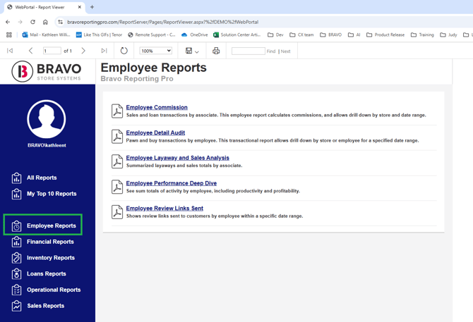Open Employee Performance Deep Dive report

tap(172, 183)
